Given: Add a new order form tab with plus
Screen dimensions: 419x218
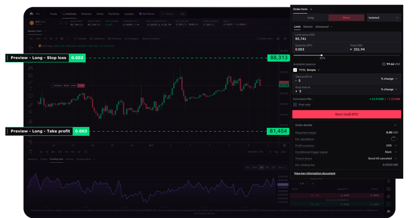Looking at the screenshot, I should [311, 9].
